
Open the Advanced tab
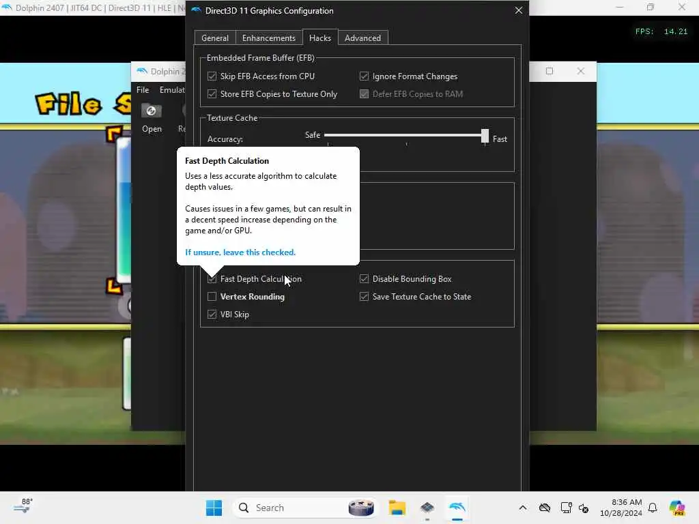coord(363,38)
